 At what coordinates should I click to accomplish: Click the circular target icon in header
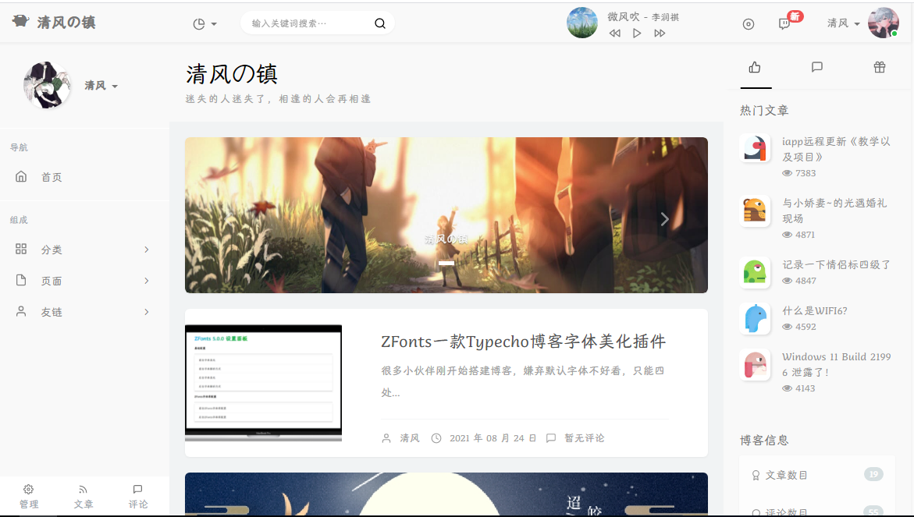click(749, 24)
